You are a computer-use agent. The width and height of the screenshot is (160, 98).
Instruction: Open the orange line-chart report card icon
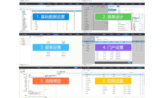(63, 53)
